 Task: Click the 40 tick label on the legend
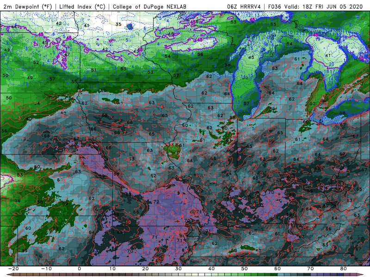tap(211, 269)
